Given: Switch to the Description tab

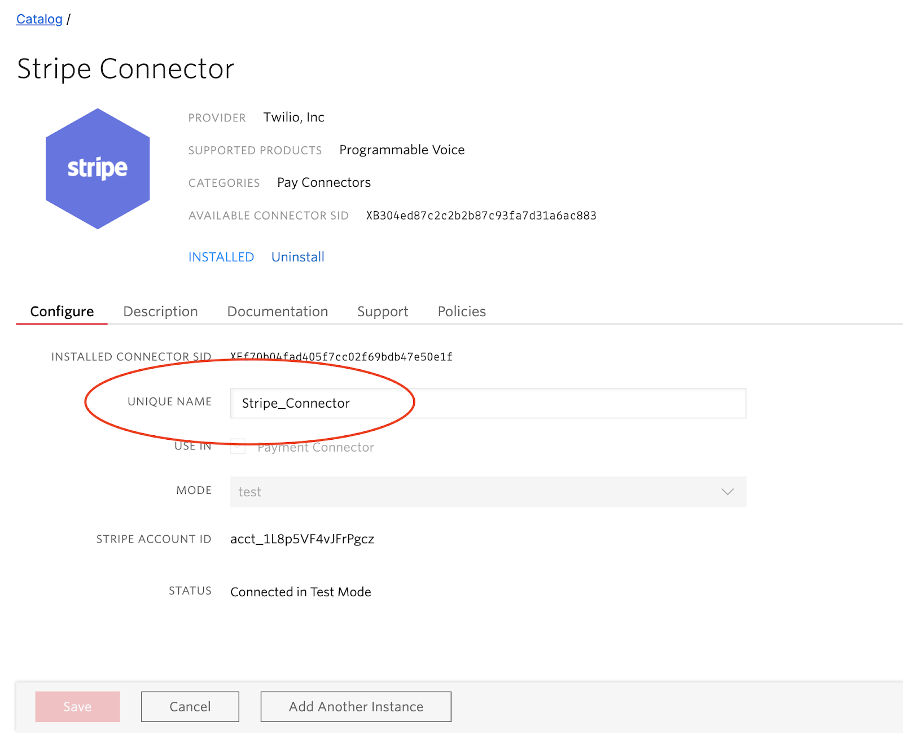Looking at the screenshot, I should (160, 312).
